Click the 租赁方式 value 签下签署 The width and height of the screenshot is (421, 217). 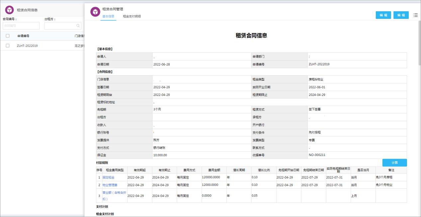[x=315, y=109]
